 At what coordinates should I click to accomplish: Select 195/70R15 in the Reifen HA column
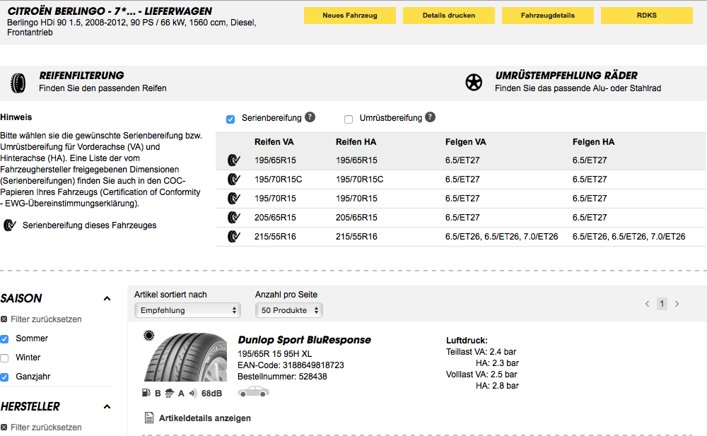pyautogui.click(x=356, y=199)
